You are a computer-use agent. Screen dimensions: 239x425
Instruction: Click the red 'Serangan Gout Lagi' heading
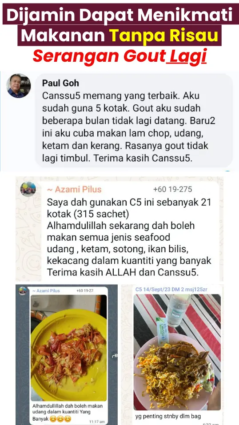click(x=119, y=56)
